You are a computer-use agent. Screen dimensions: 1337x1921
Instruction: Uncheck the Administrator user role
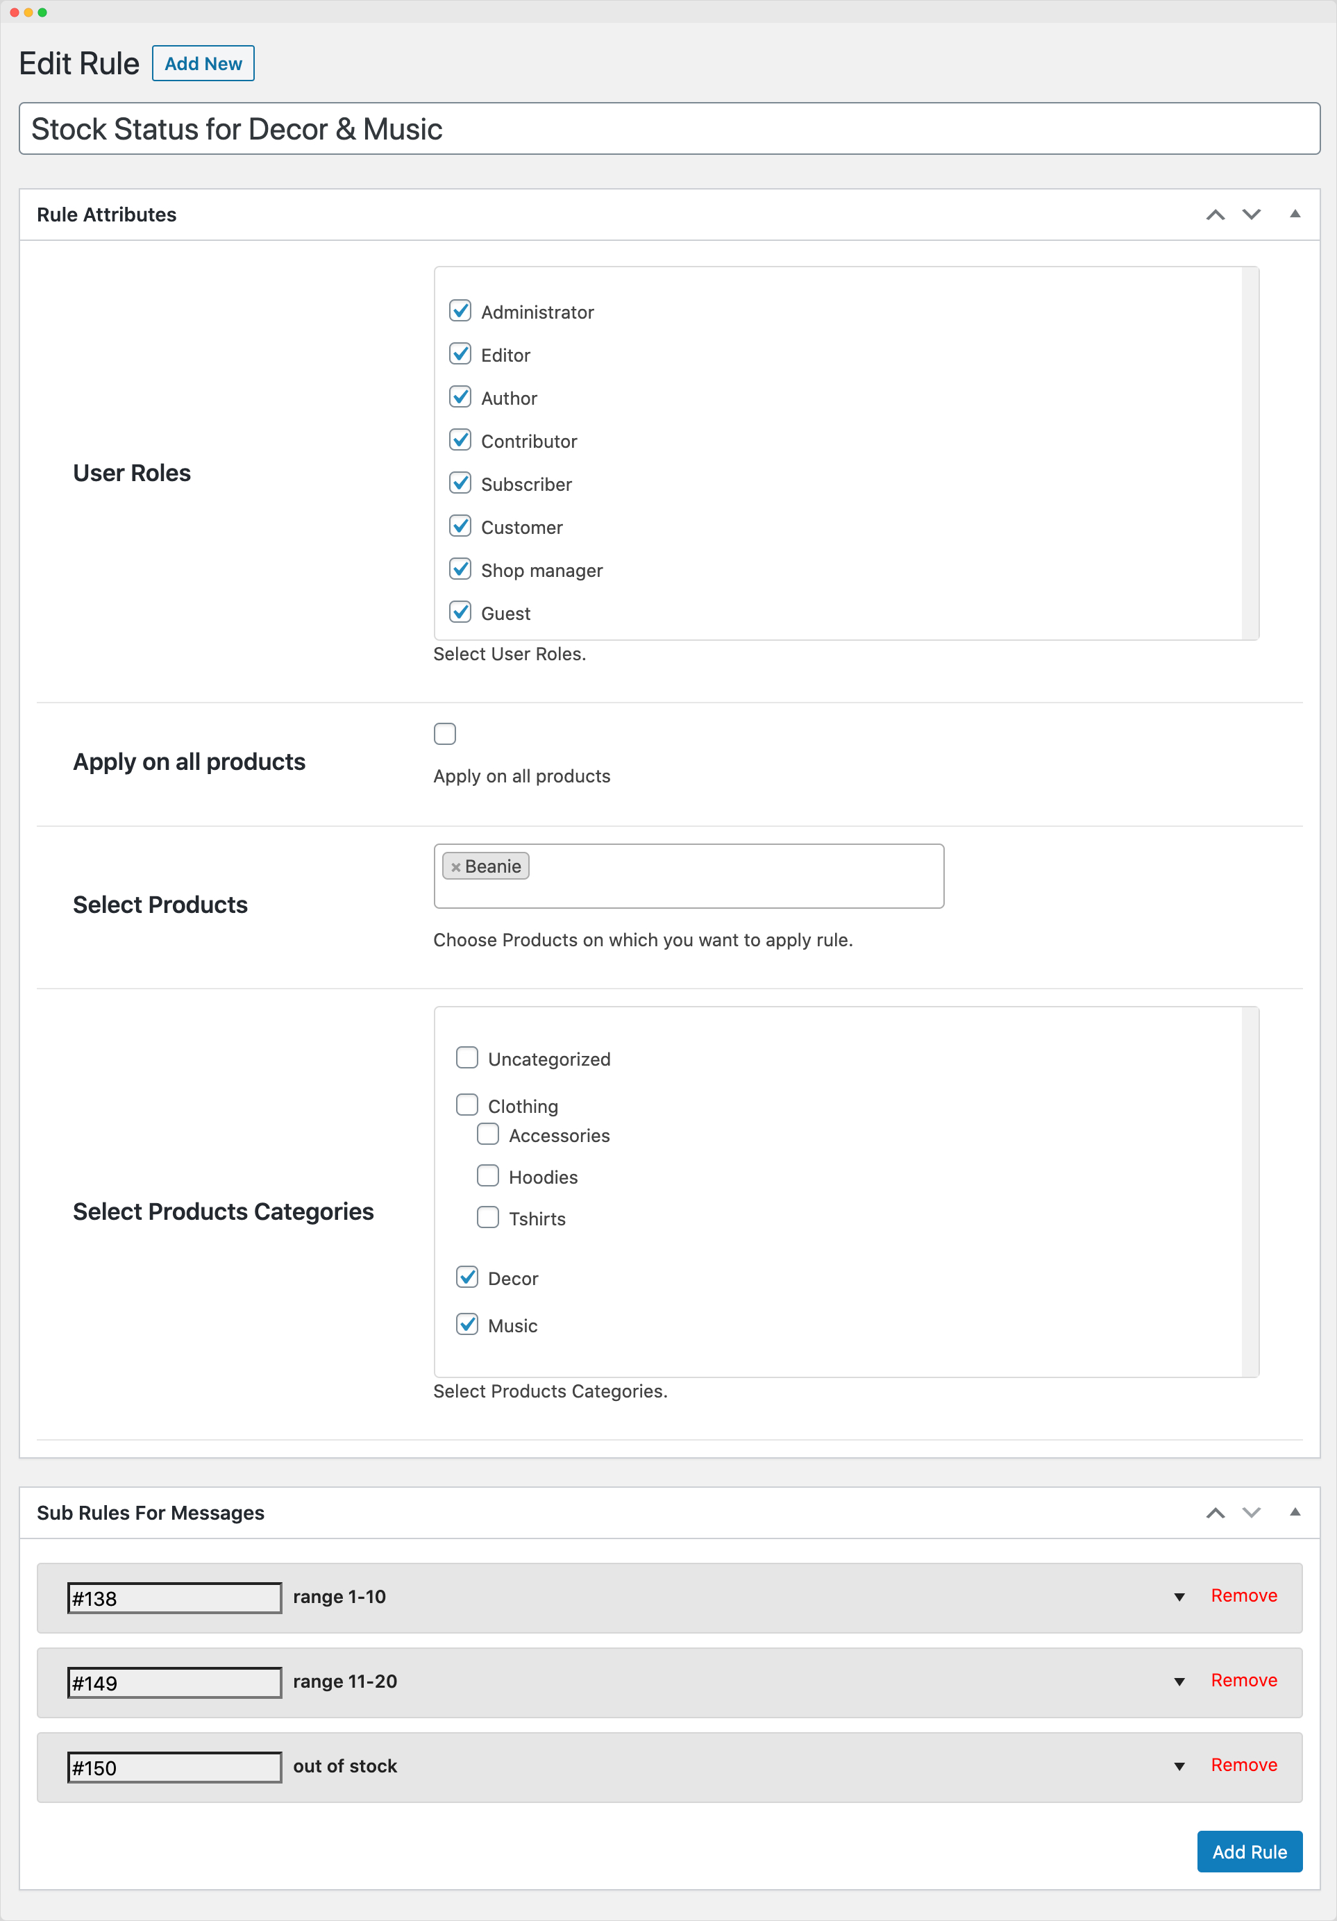click(461, 310)
